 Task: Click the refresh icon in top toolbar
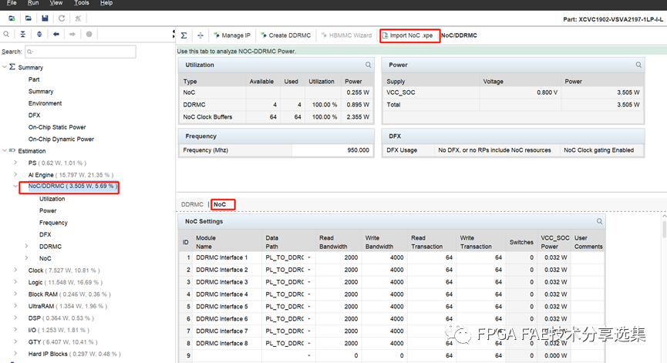(62, 18)
